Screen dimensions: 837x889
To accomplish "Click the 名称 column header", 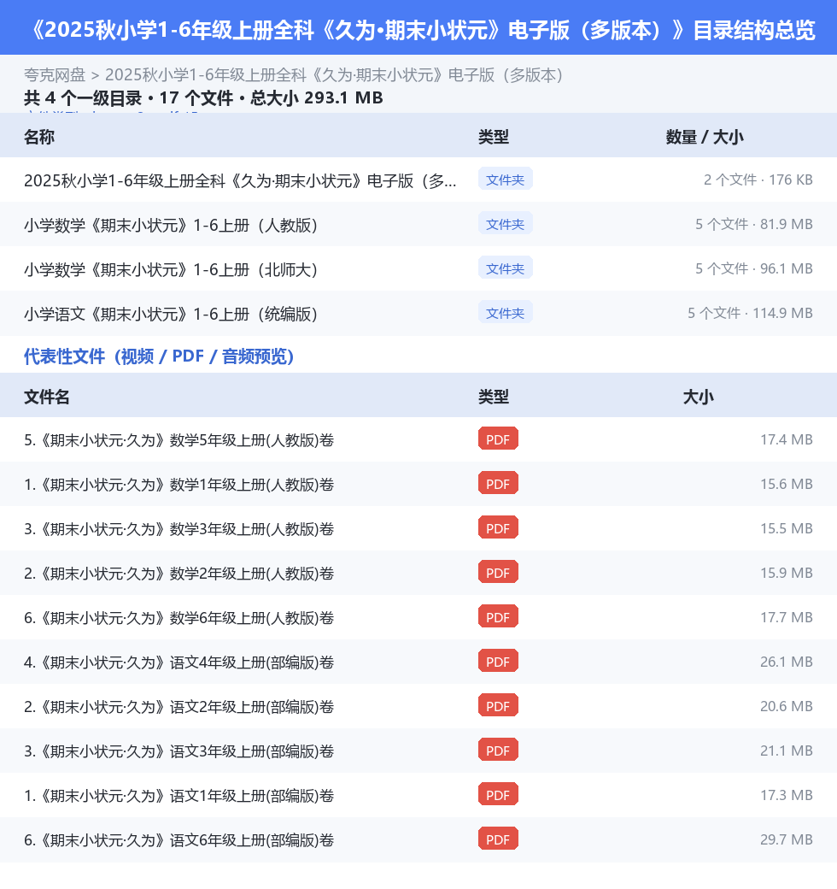I will click(x=39, y=137).
